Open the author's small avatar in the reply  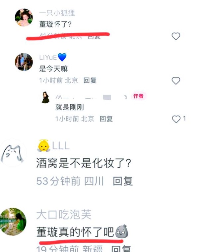click(45, 97)
